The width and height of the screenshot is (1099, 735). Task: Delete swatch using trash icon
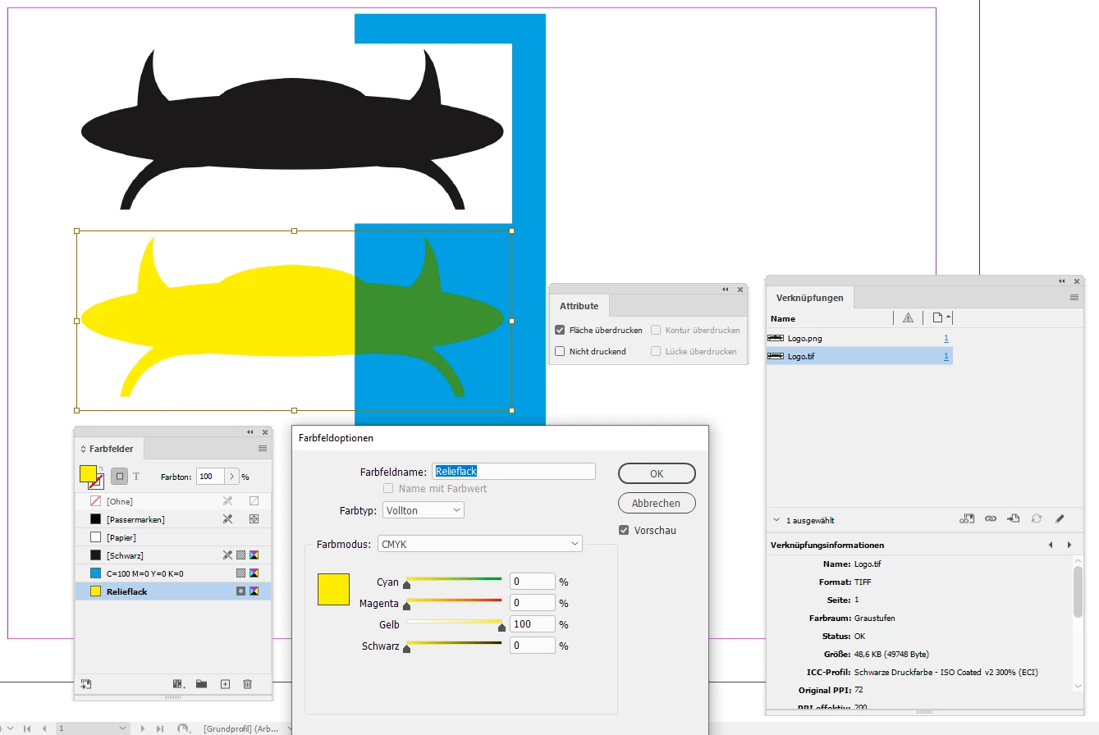click(247, 683)
